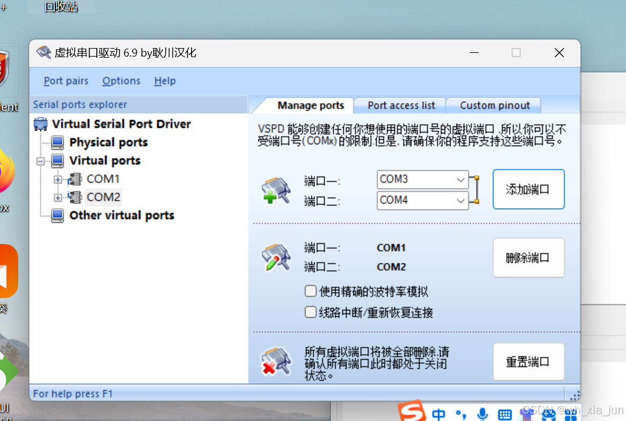Click the bold COM1 value under 端口一
The width and height of the screenshot is (626, 421).
pos(391,248)
